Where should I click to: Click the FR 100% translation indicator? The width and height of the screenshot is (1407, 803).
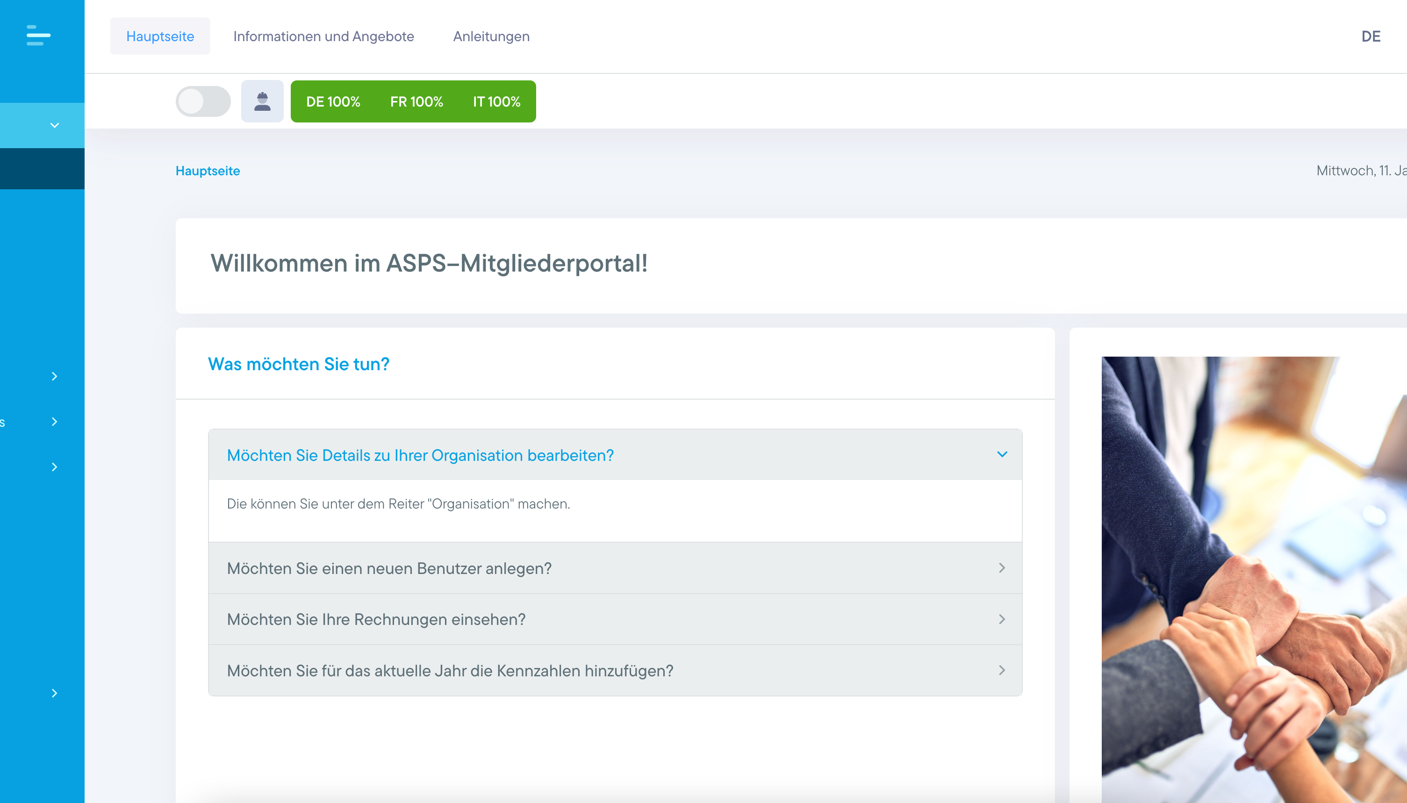coord(416,101)
